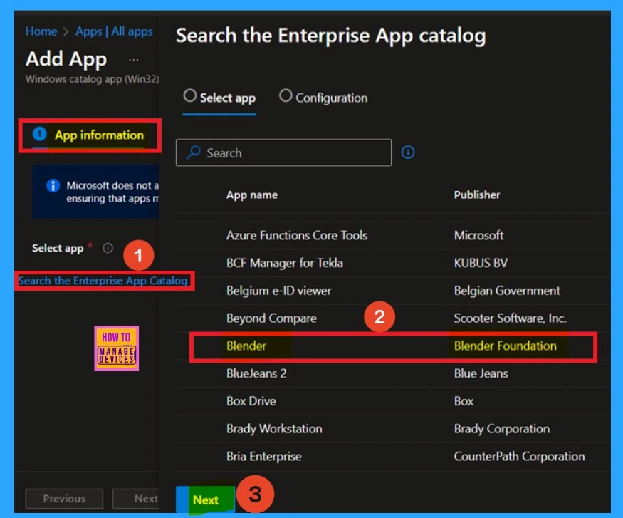Click the blue info icon in the Microsoft notice
Image resolution: width=623 pixels, height=518 pixels.
[53, 185]
